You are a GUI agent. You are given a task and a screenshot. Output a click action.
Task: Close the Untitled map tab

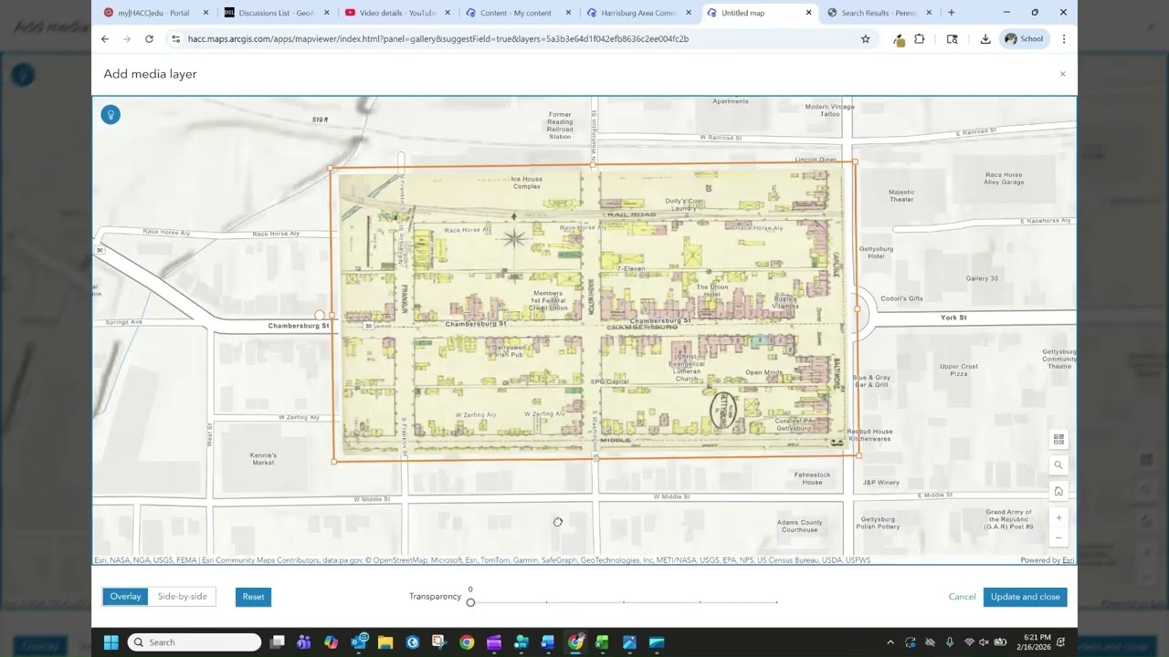click(x=808, y=13)
